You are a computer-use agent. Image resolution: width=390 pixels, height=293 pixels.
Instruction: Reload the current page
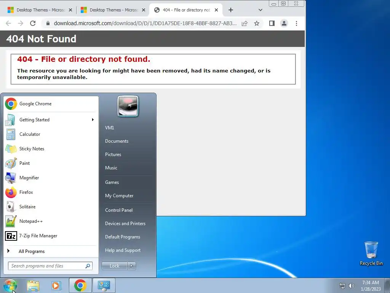pyautogui.click(x=33, y=23)
